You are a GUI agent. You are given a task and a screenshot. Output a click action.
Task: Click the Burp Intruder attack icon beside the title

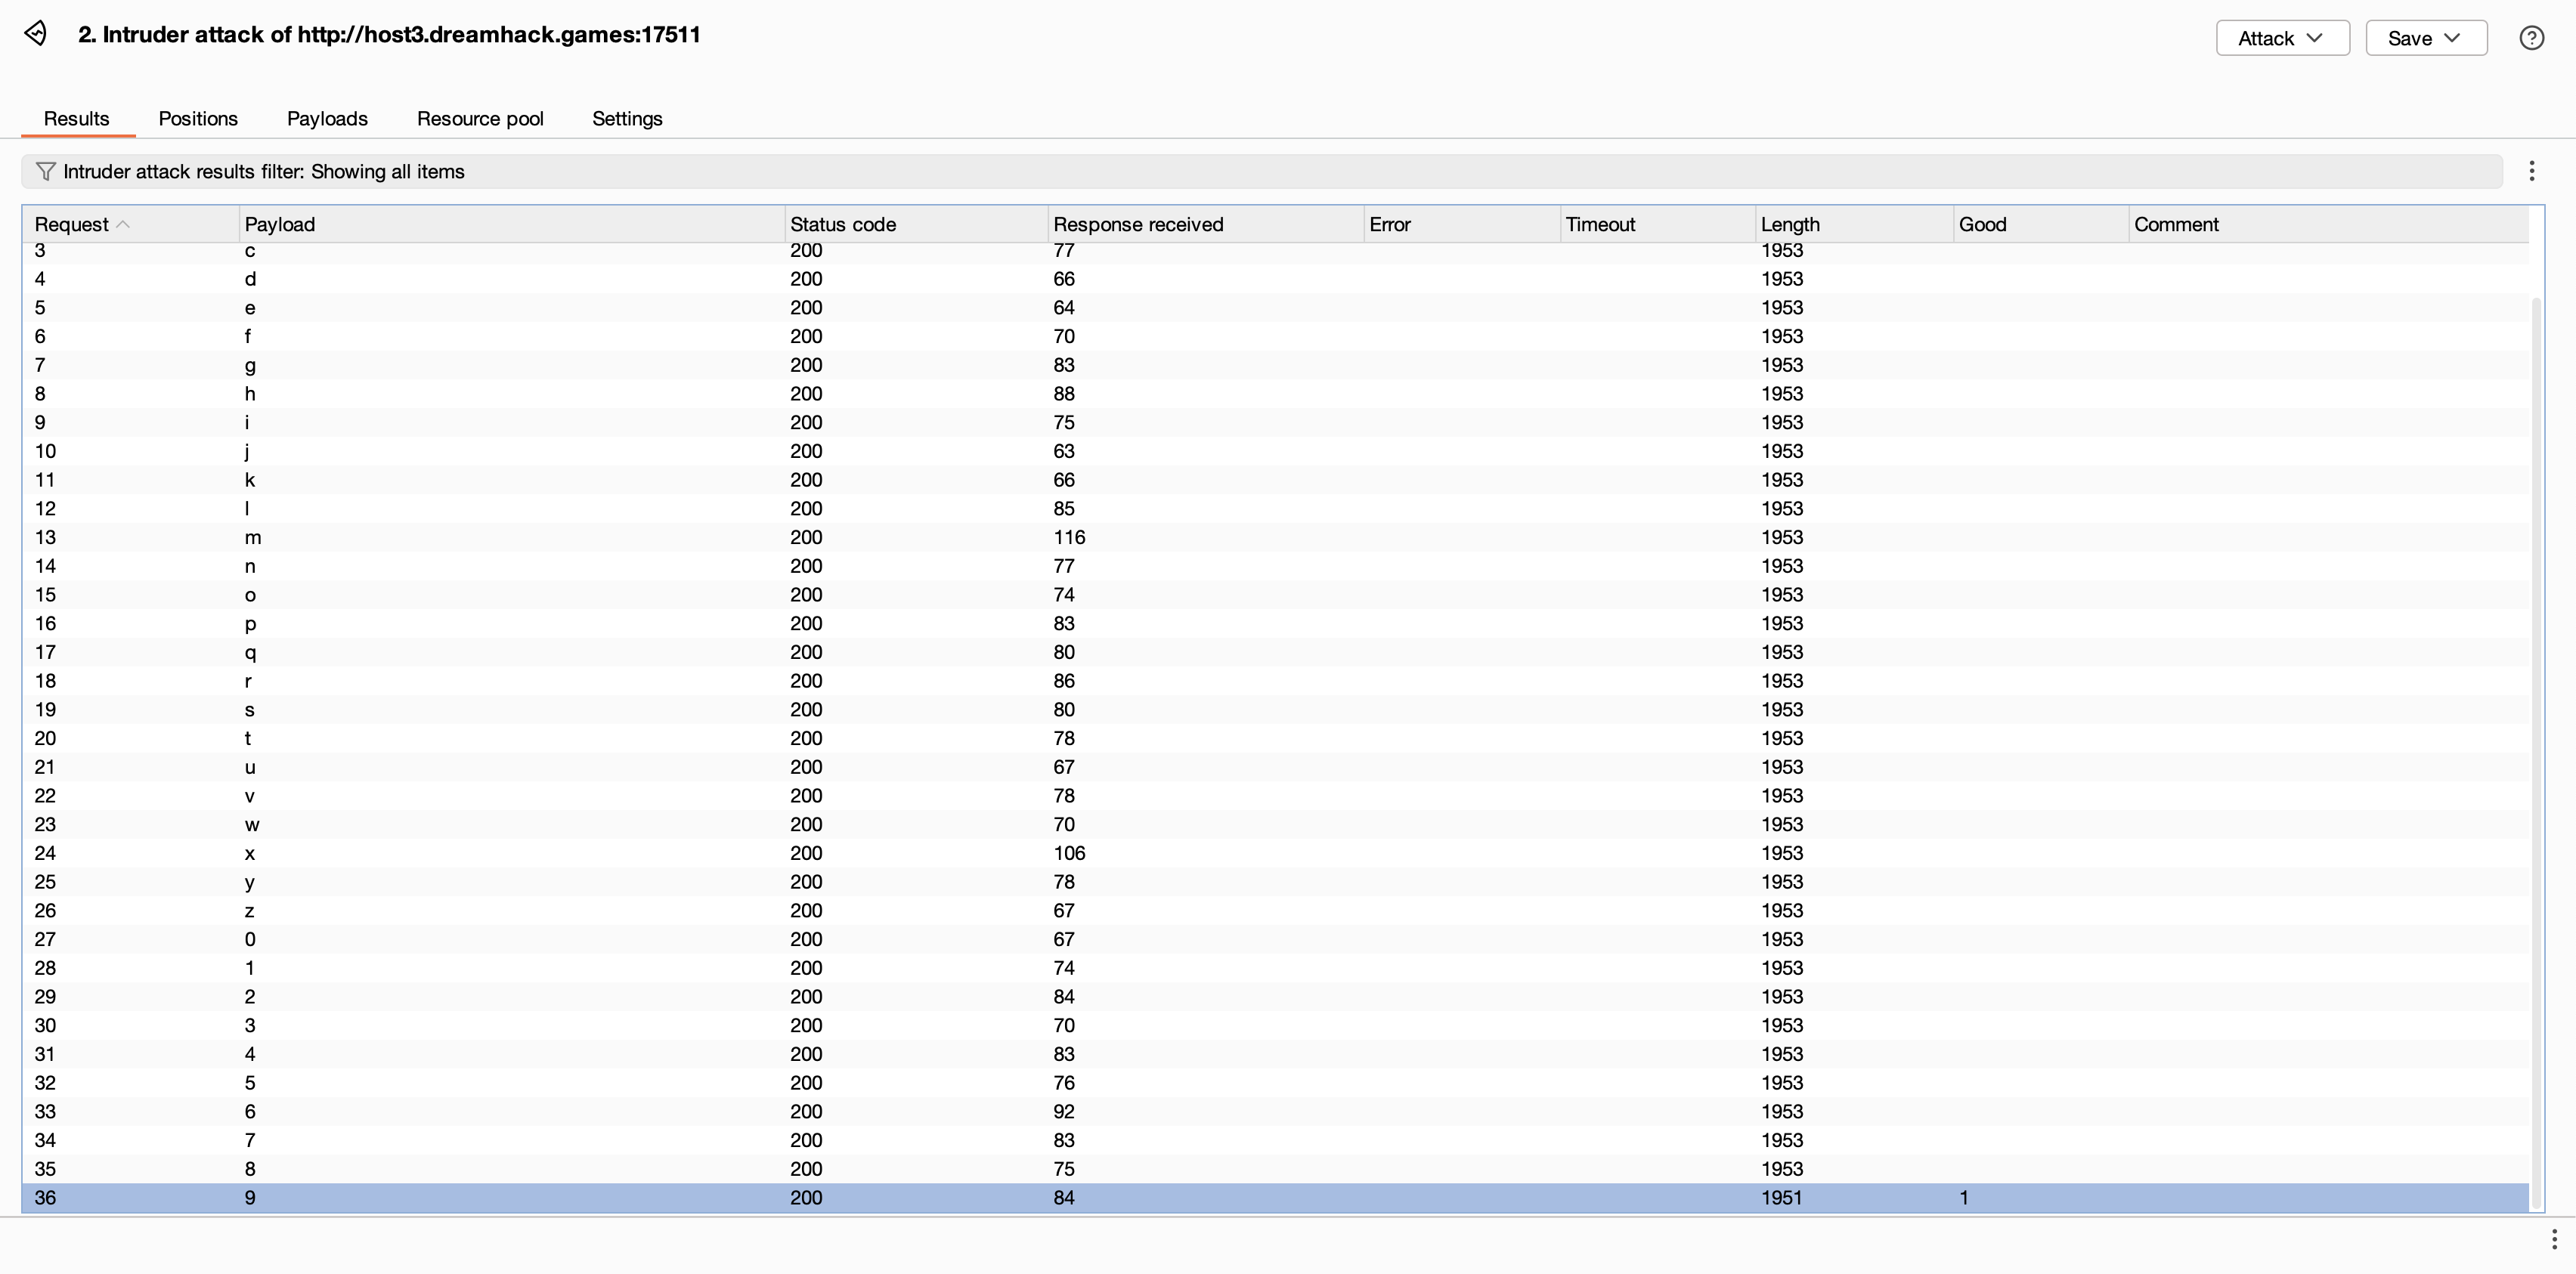(x=35, y=34)
